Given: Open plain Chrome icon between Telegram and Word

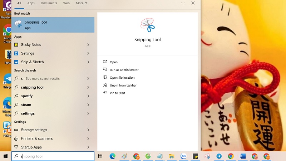Looking at the screenshot, I should click(231, 156).
